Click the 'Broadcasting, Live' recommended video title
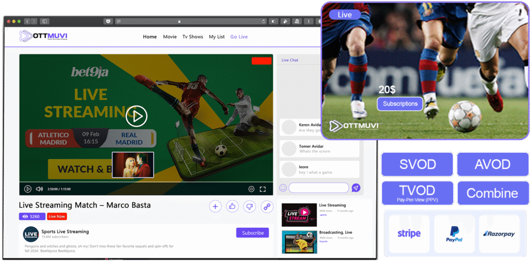 click(336, 233)
